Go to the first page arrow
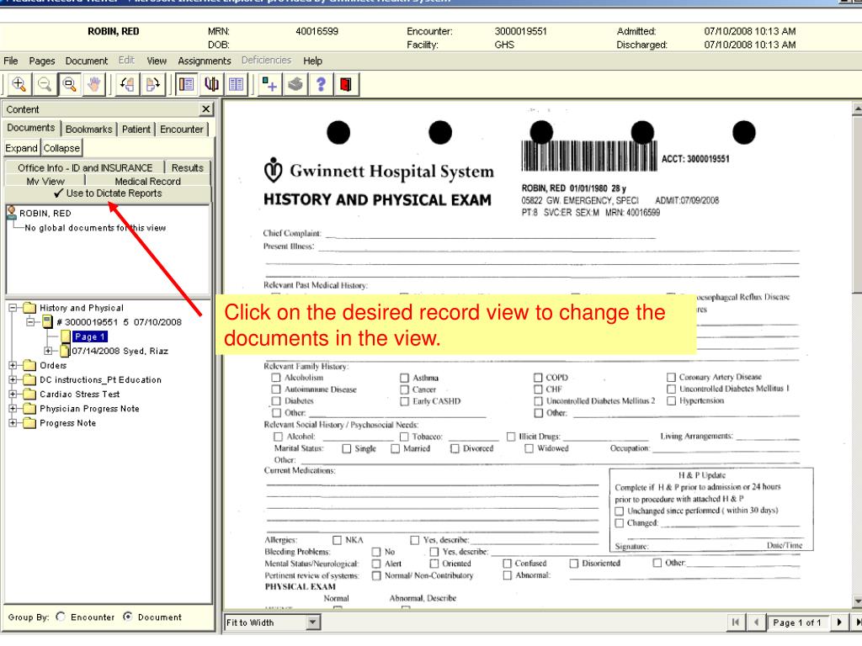 point(736,622)
